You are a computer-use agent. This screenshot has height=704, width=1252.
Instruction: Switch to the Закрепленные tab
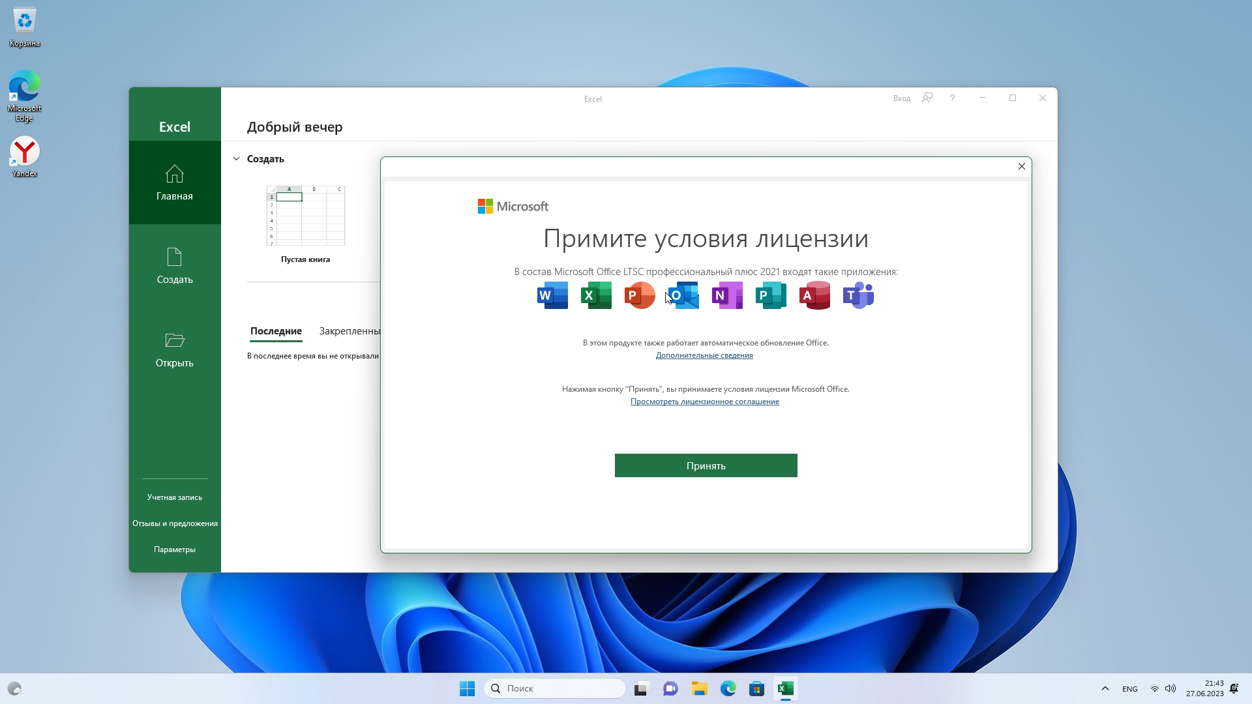tap(350, 331)
